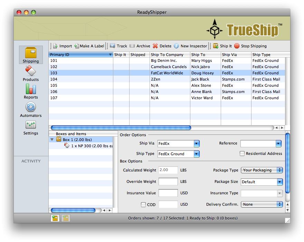Viewport: 304px width, 242px height.
Task: Sort by the Ship Via column header
Action: coord(236,55)
